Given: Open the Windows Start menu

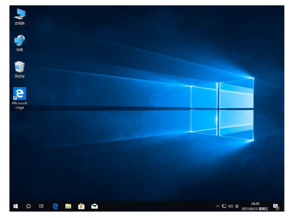Looking at the screenshot, I should coord(16,206).
